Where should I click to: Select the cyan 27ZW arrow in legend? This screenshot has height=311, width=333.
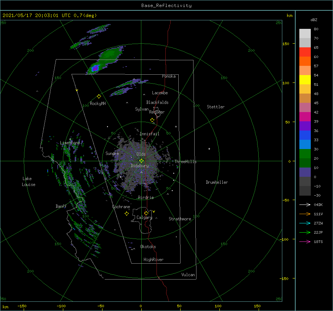coord(305,223)
